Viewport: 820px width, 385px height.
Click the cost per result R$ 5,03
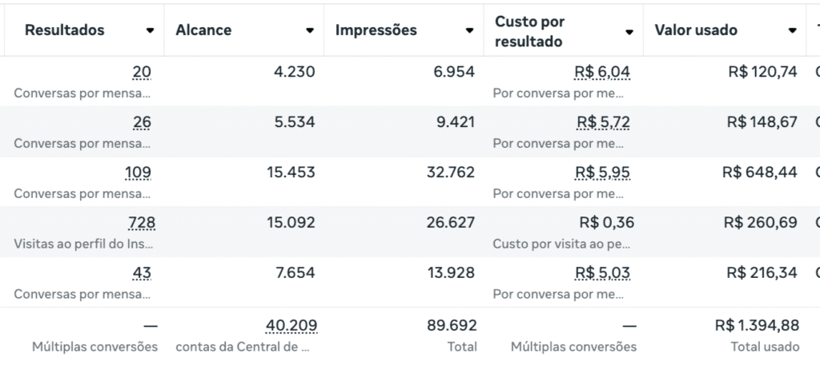coord(602,273)
